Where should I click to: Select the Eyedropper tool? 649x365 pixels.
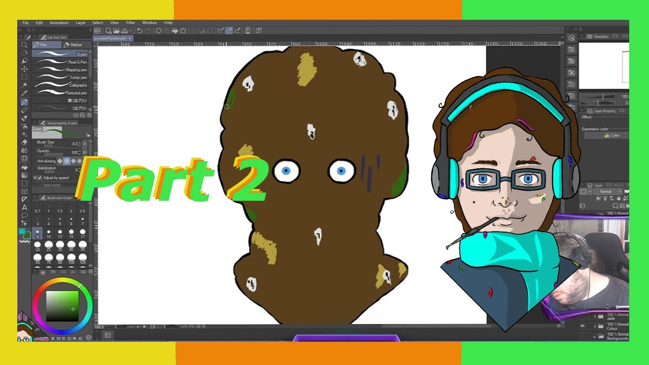click(x=24, y=93)
